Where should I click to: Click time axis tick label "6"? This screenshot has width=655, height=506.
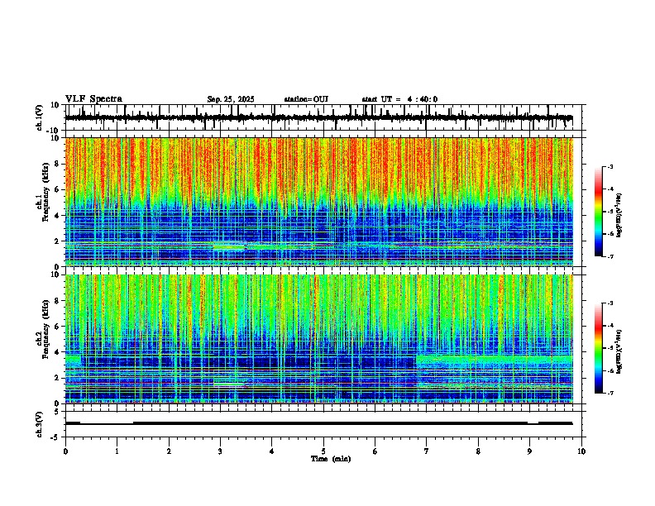(375, 451)
